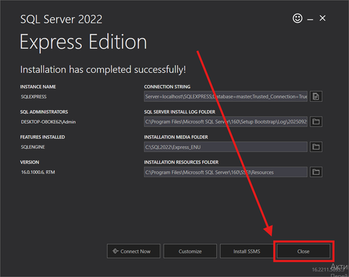Click the CONNECTION STRING label
Image resolution: width=349 pixels, height=277 pixels.
pyautogui.click(x=167, y=86)
